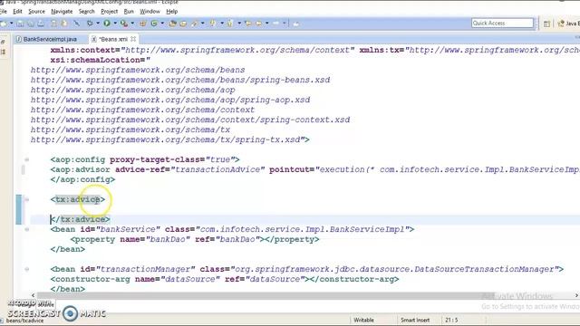The width and height of the screenshot is (580, 326).
Task: Click the Print toolbar icon
Action: click(x=41, y=24)
